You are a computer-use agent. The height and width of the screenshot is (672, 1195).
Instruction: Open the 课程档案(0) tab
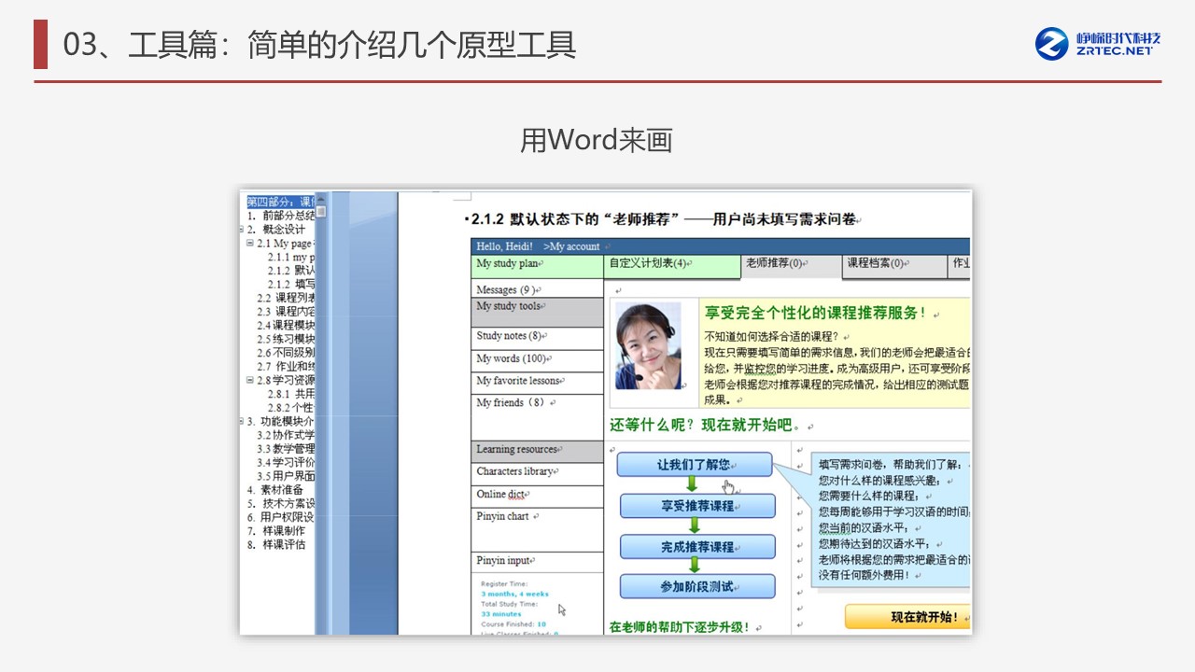click(x=876, y=264)
